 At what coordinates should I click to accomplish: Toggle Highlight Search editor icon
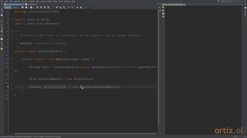48,8
